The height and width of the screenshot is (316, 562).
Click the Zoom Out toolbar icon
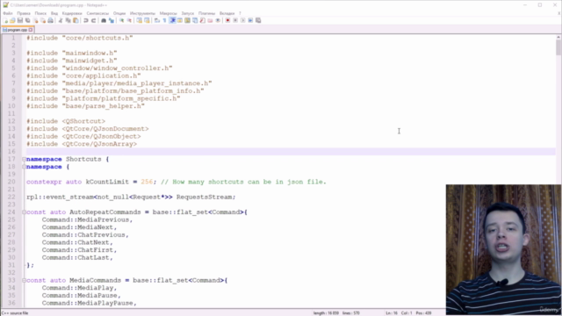(x=129, y=20)
